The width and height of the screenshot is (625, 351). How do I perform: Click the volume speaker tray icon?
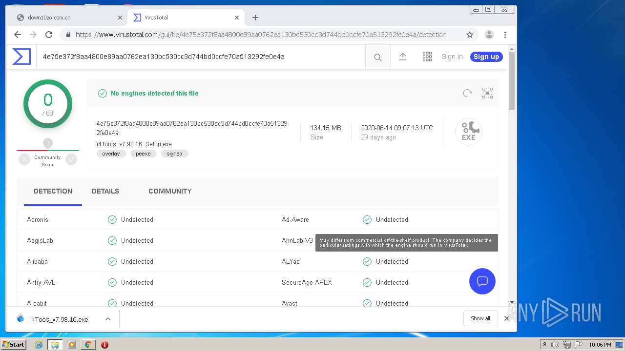click(555, 345)
